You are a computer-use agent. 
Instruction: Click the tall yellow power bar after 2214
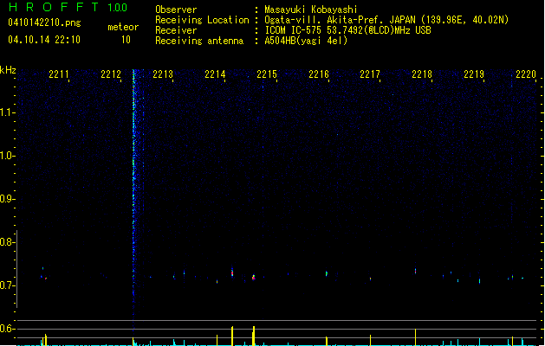232,336
